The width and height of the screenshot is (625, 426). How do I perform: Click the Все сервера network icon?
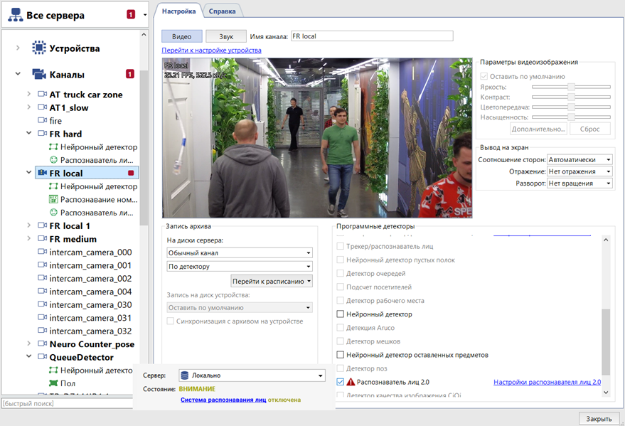click(16, 15)
